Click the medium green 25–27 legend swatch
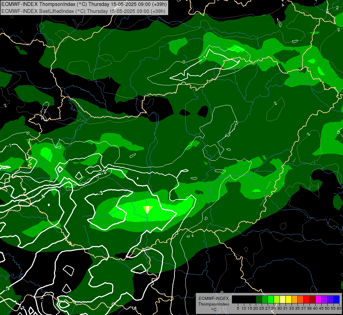This screenshot has width=343, height=315. click(265, 299)
